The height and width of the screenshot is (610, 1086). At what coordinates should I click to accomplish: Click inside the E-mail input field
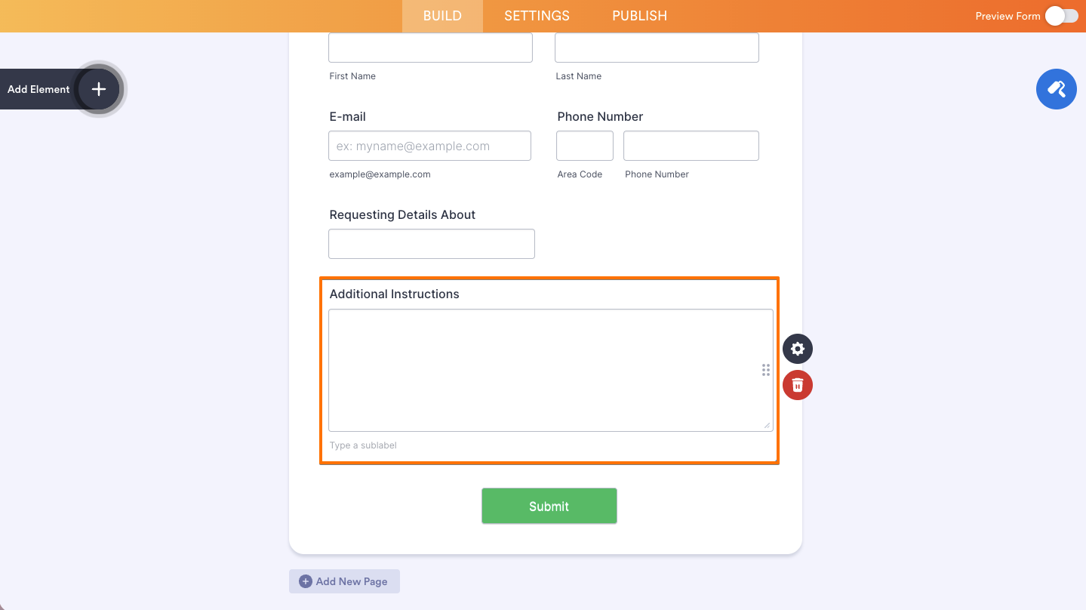[x=429, y=145]
